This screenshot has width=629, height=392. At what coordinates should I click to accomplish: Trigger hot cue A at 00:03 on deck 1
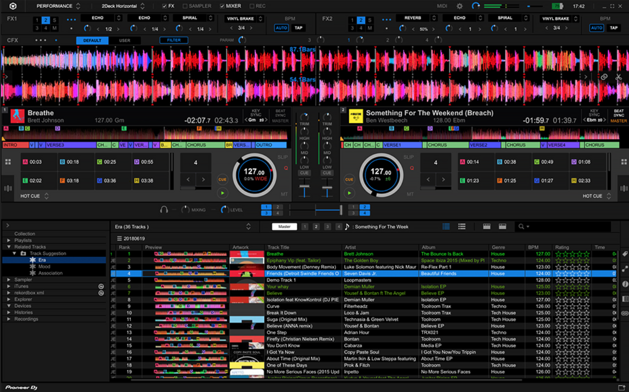pos(39,162)
